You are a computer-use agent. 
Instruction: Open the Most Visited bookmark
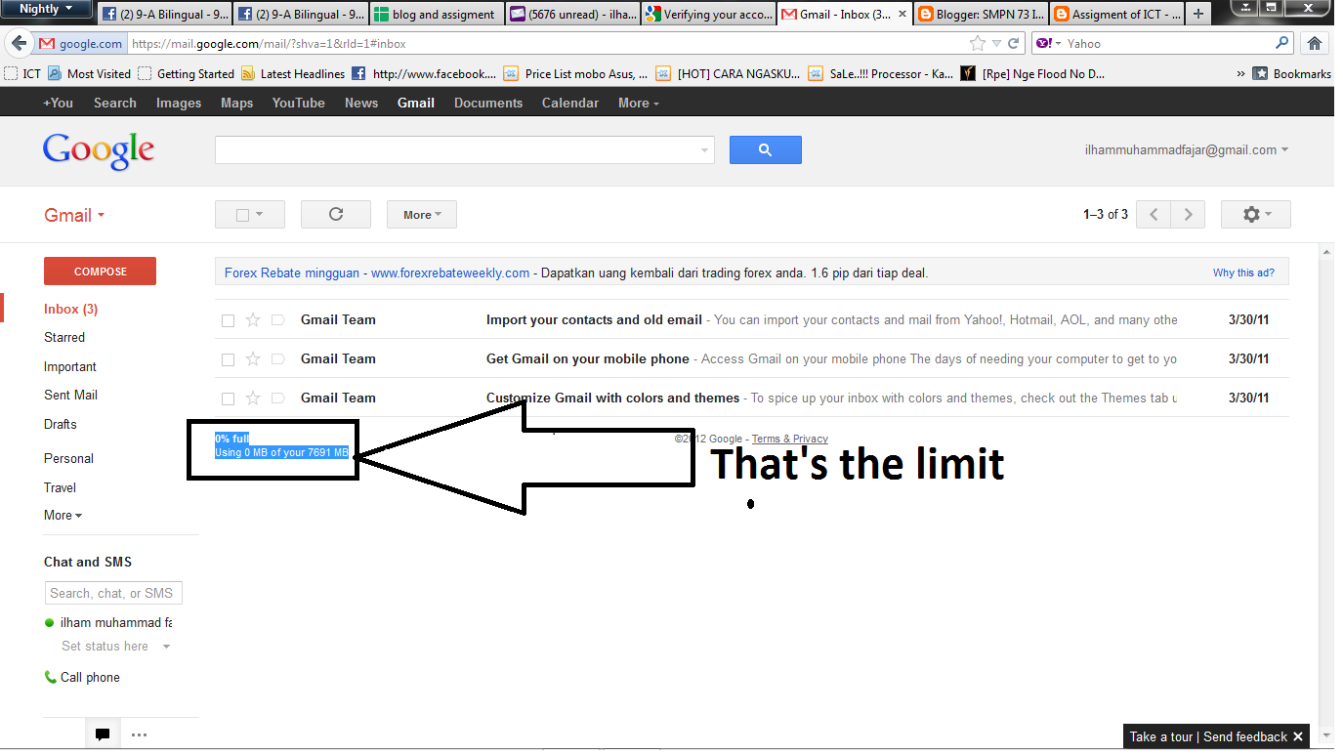tap(90, 73)
